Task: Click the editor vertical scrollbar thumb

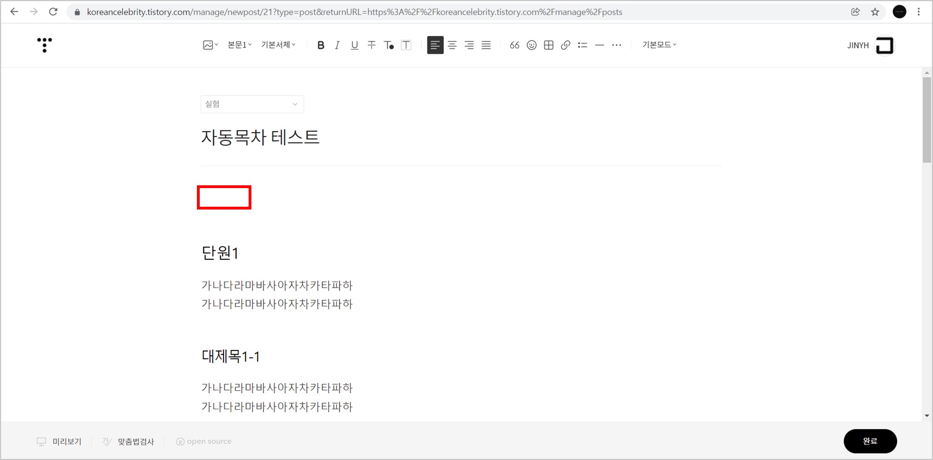Action: (x=927, y=120)
